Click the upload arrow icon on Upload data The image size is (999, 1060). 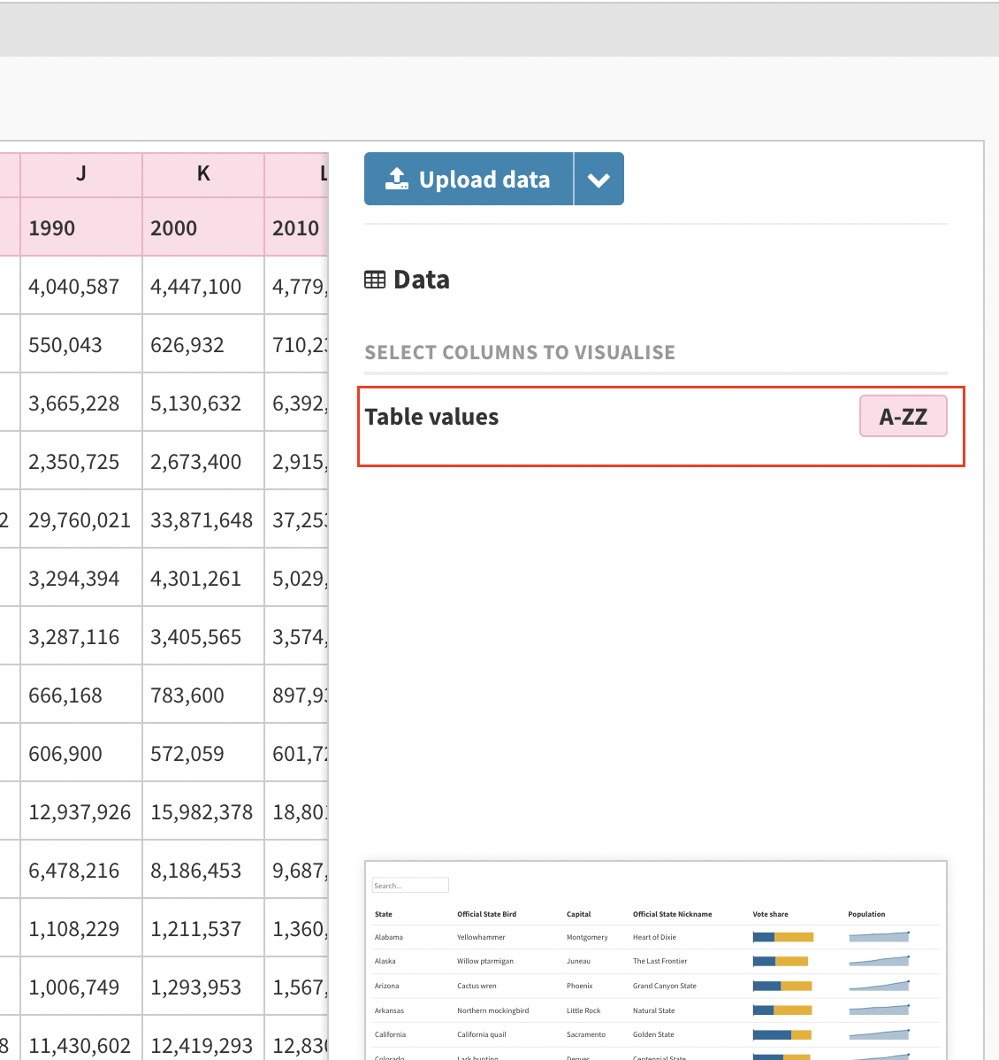click(398, 179)
